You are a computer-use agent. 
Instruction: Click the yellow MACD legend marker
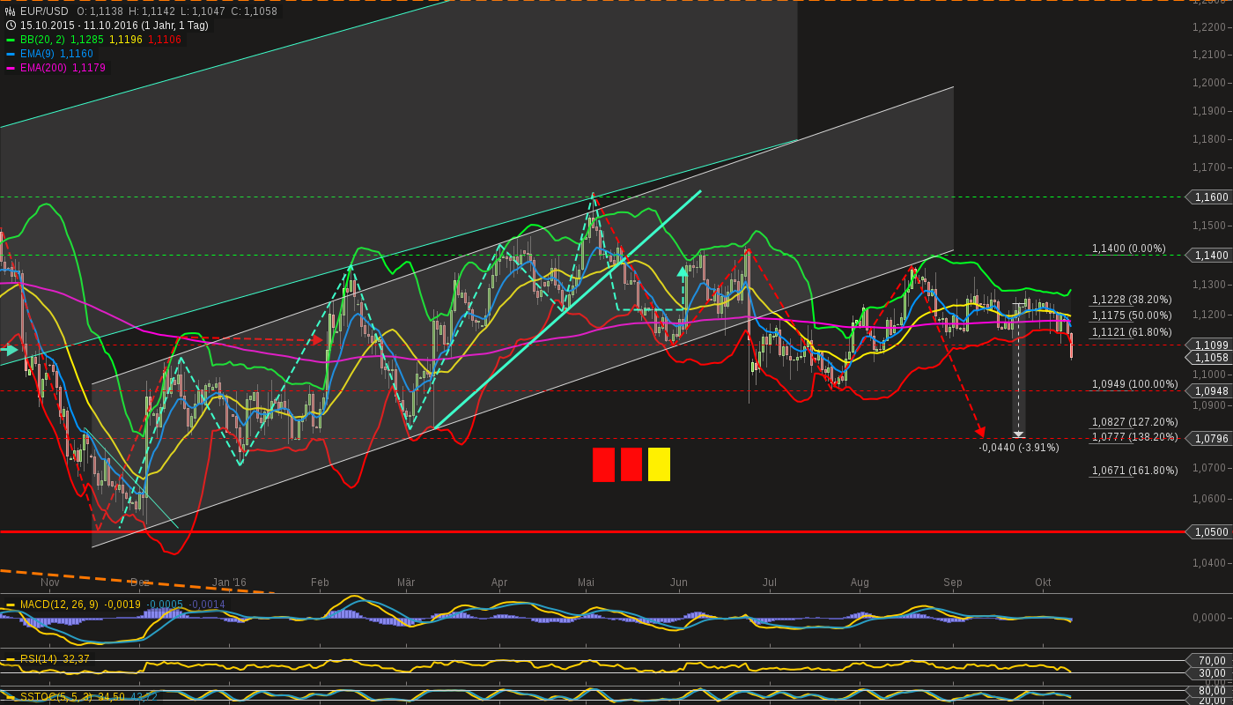[x=11, y=605]
